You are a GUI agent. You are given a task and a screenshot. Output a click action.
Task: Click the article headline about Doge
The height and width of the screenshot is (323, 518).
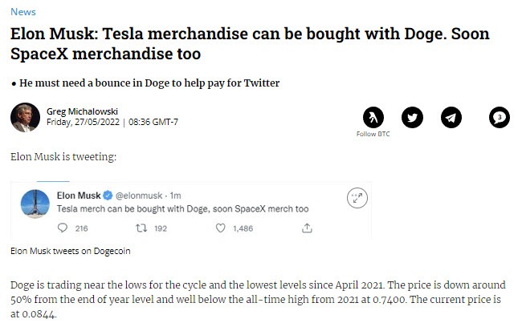250,43
